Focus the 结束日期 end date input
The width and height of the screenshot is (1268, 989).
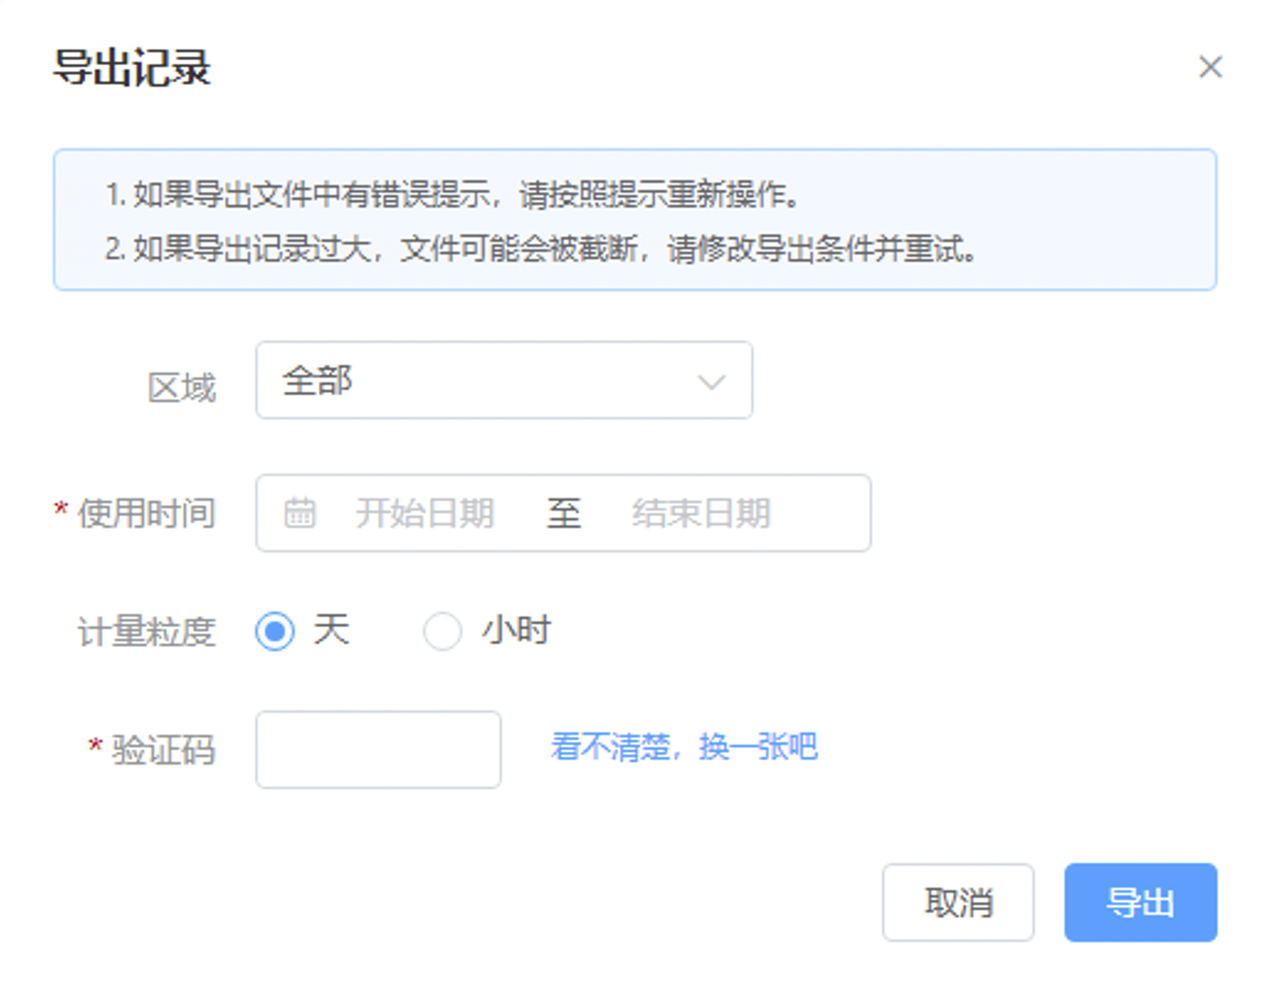tap(701, 513)
